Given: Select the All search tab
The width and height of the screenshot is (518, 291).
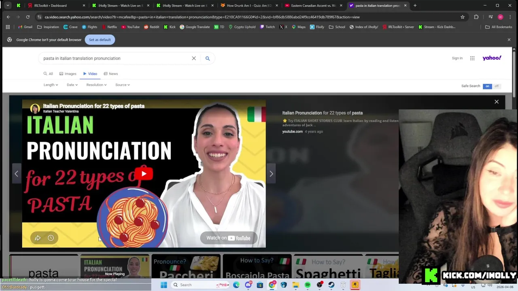Looking at the screenshot, I should coord(48,74).
